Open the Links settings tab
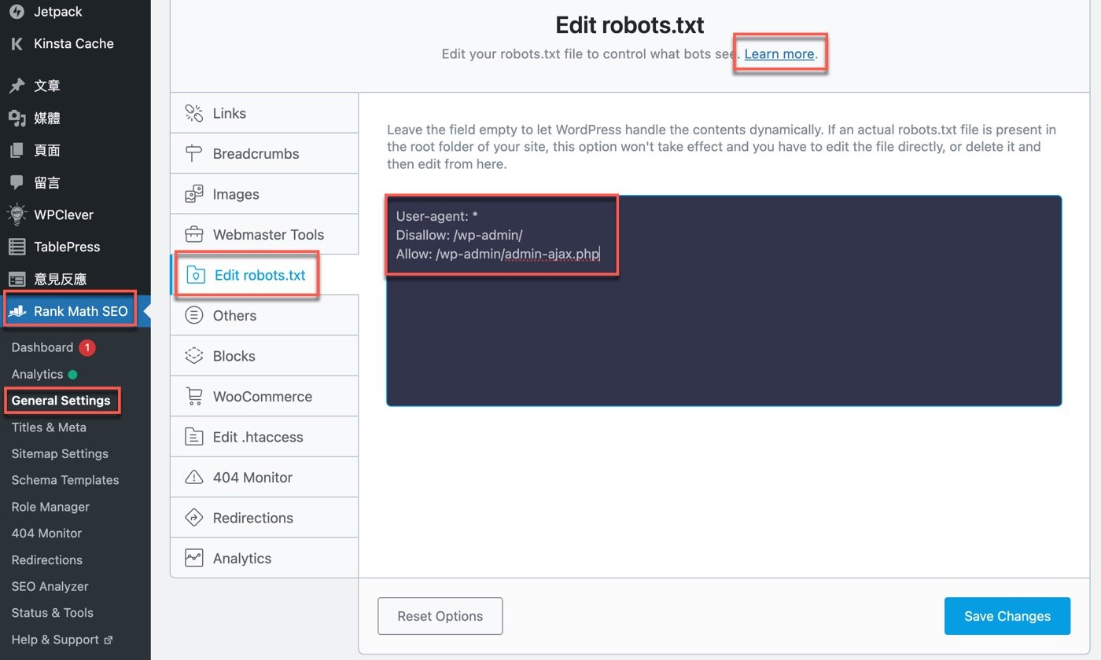Screen dimensions: 1101x660 [x=264, y=113]
